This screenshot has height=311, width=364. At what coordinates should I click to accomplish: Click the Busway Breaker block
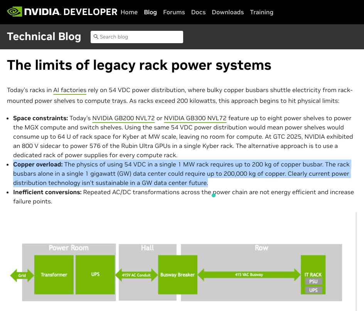(178, 275)
